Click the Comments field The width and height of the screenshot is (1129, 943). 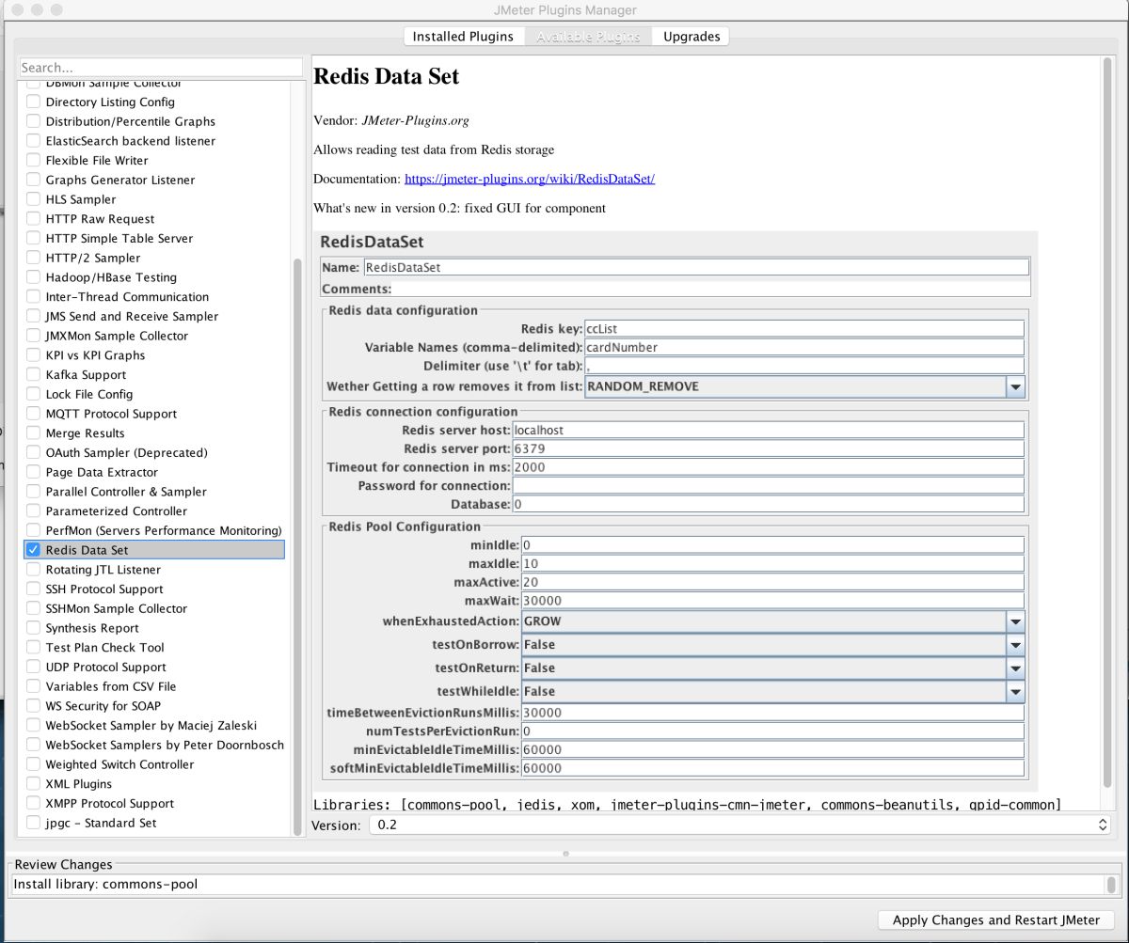coord(711,289)
